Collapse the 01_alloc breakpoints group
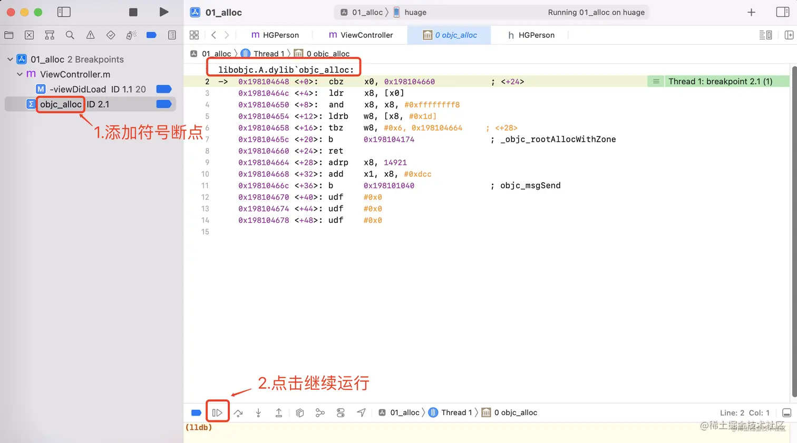797x443 pixels. (x=10, y=60)
